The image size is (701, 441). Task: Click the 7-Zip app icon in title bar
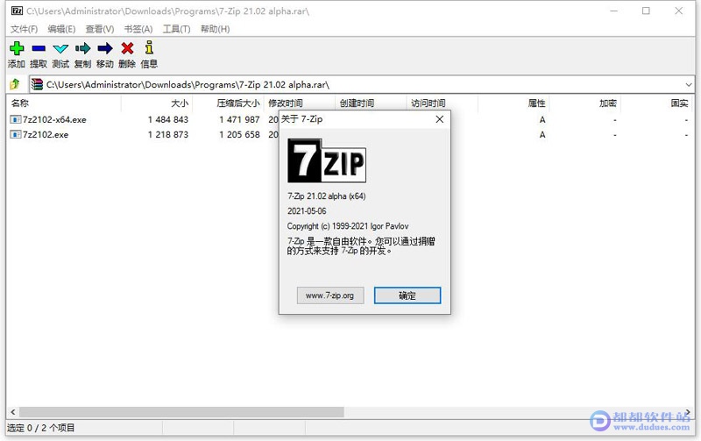click(17, 11)
